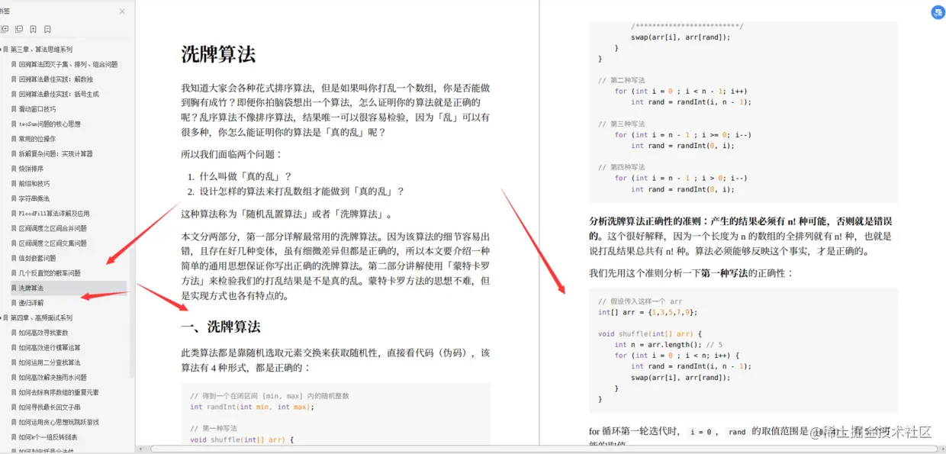The height and width of the screenshot is (454, 946).
Task: Go to bookmark 前缀和技巧
Action: click(34, 183)
